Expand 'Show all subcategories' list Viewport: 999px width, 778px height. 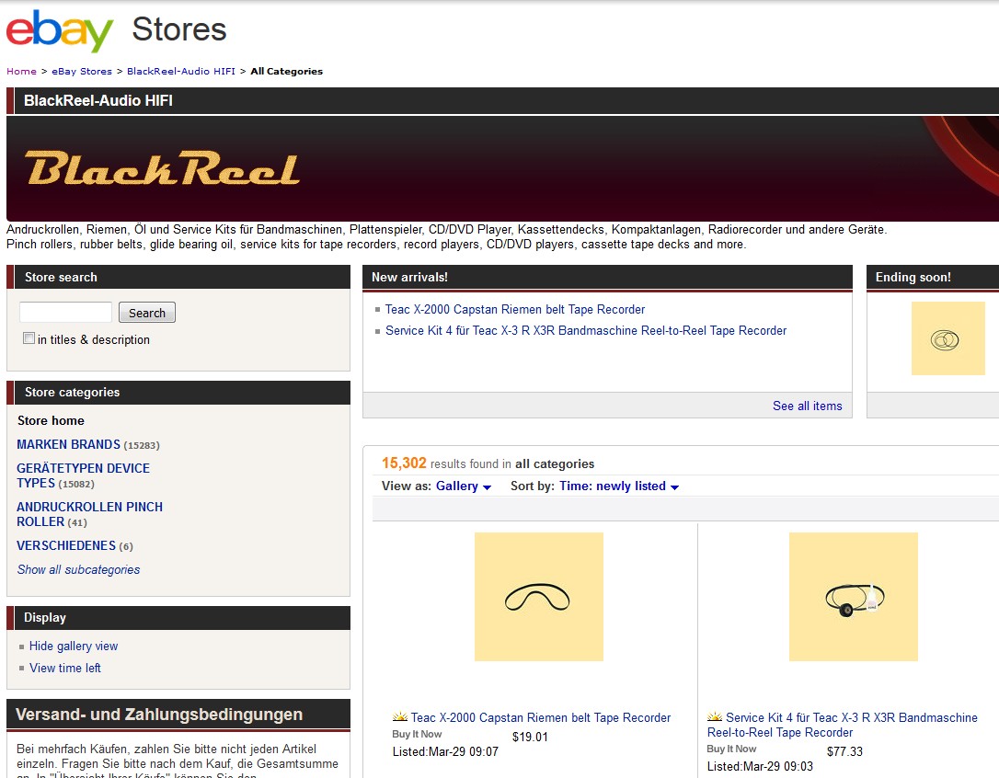point(78,569)
